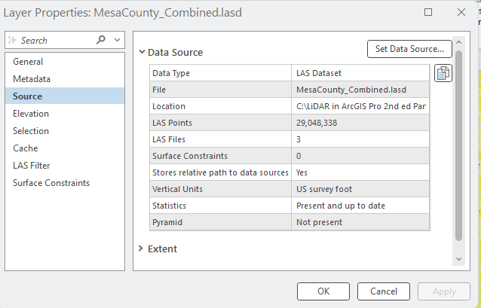
Task: Switch to the Elevation tab
Action: tap(65, 114)
